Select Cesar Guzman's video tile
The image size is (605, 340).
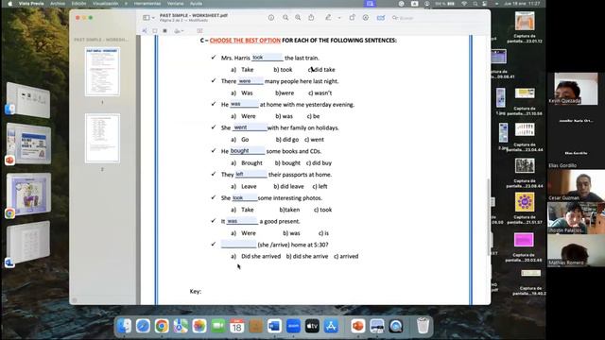[x=576, y=185]
